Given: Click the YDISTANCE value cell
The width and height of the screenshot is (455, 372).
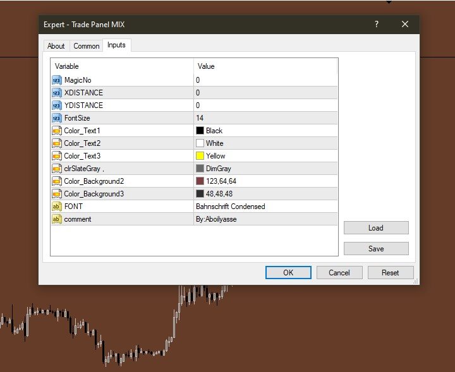Looking at the screenshot, I should click(x=265, y=105).
